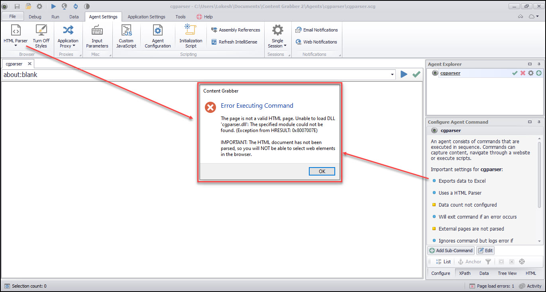Click the HTML Parser icon in ribbon
The width and height of the screenshot is (546, 292).
click(x=16, y=30)
